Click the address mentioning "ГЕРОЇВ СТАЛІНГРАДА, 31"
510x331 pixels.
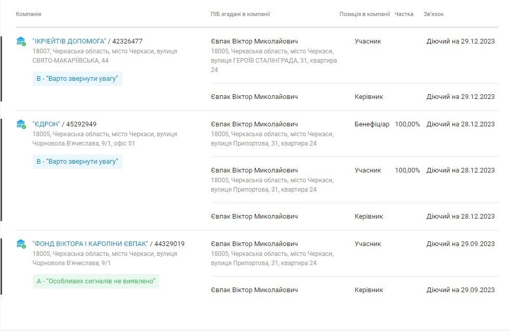click(x=274, y=61)
